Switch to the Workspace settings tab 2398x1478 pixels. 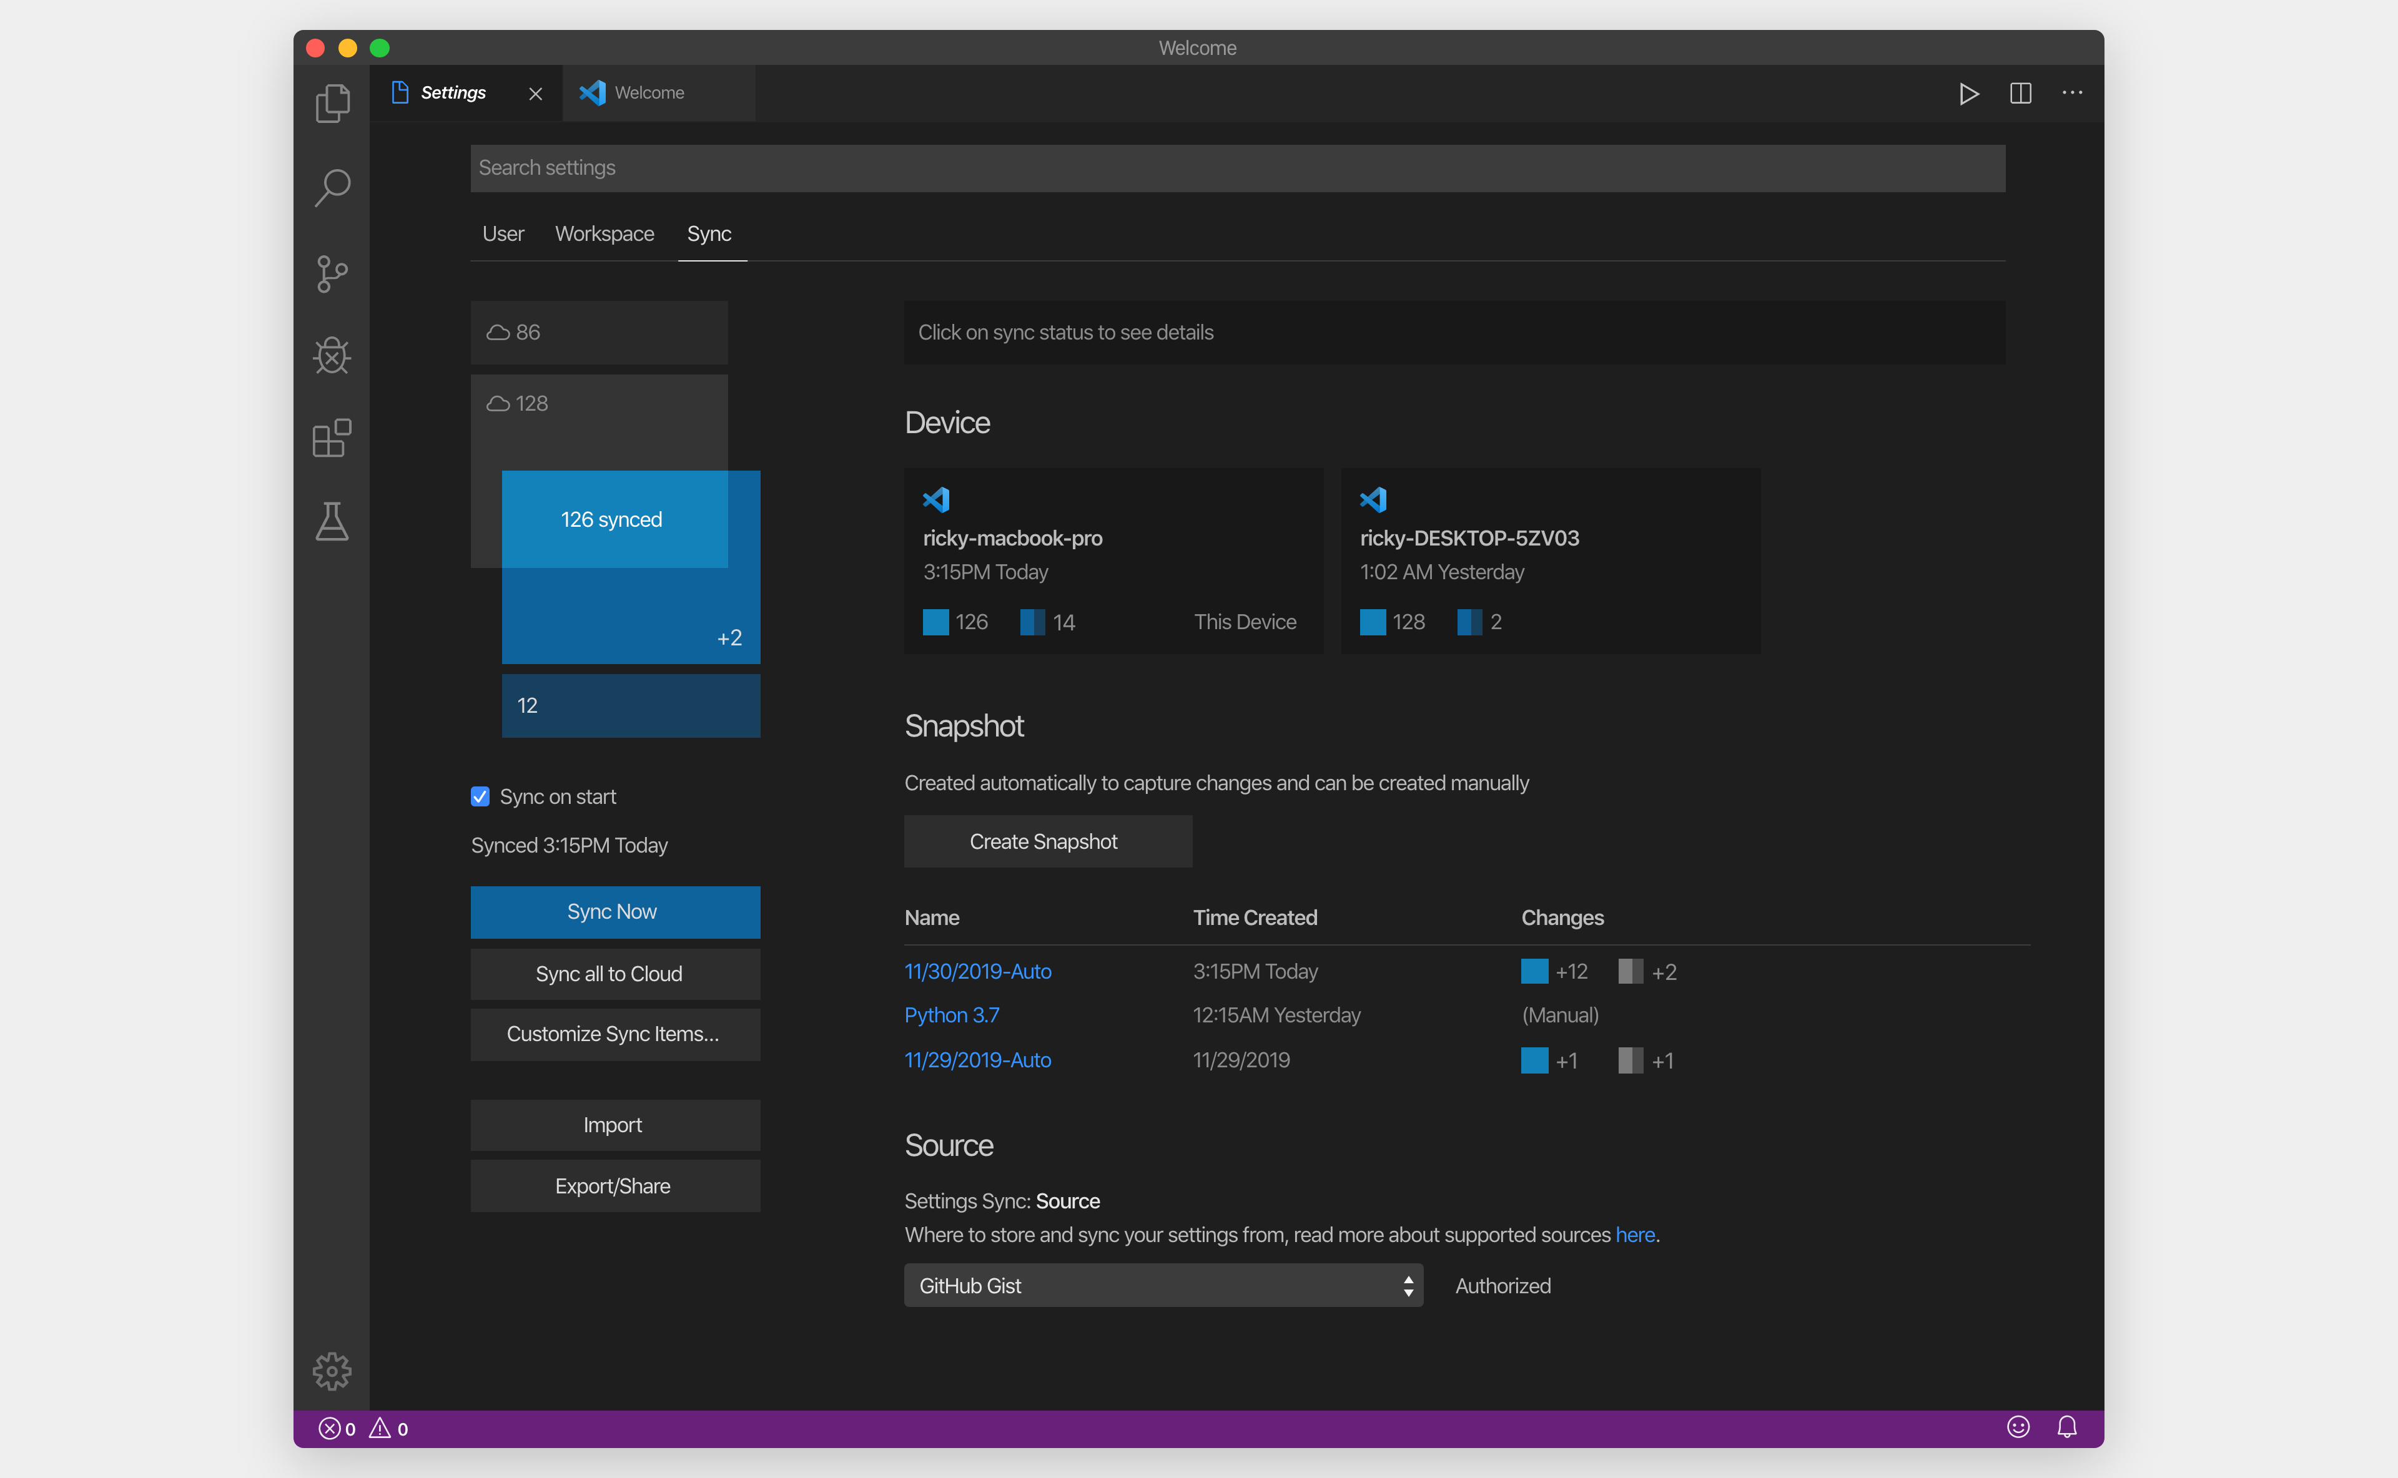click(604, 233)
